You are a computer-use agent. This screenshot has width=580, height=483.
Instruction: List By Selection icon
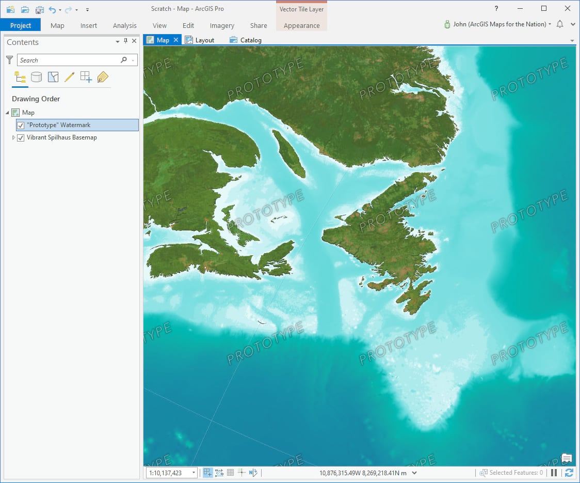[53, 77]
